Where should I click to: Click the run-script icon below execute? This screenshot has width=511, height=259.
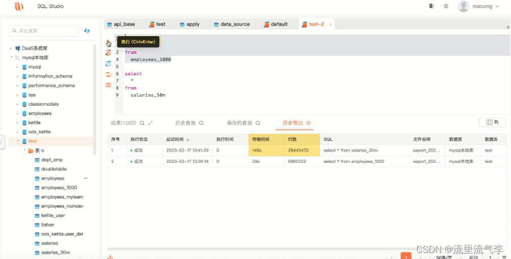[108, 52]
